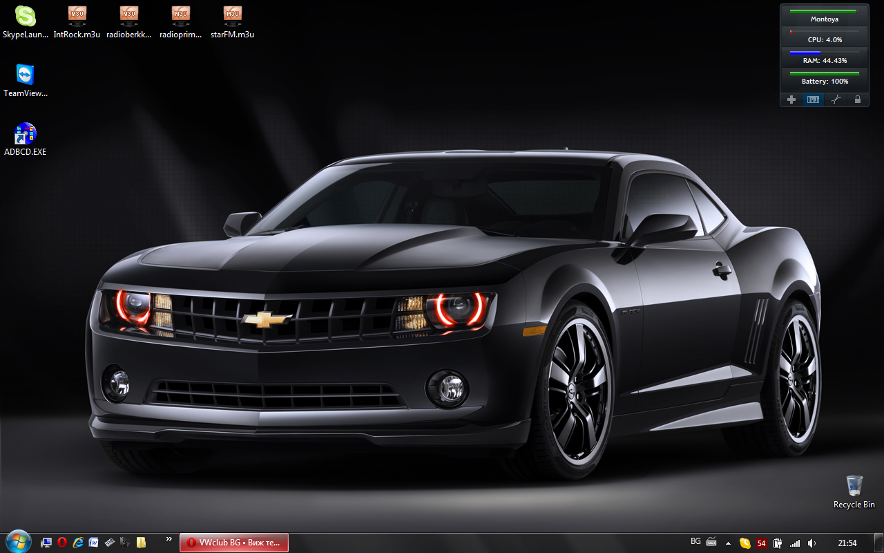Click the "CPU: 4.0%" readout
The width and height of the screenshot is (884, 553).
point(825,40)
